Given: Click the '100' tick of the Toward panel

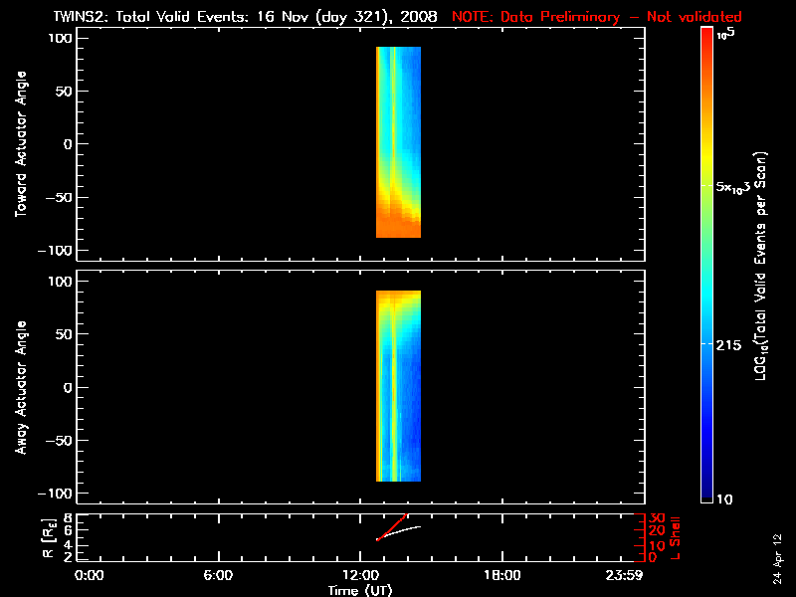Looking at the screenshot, I should pyautogui.click(x=60, y=38).
